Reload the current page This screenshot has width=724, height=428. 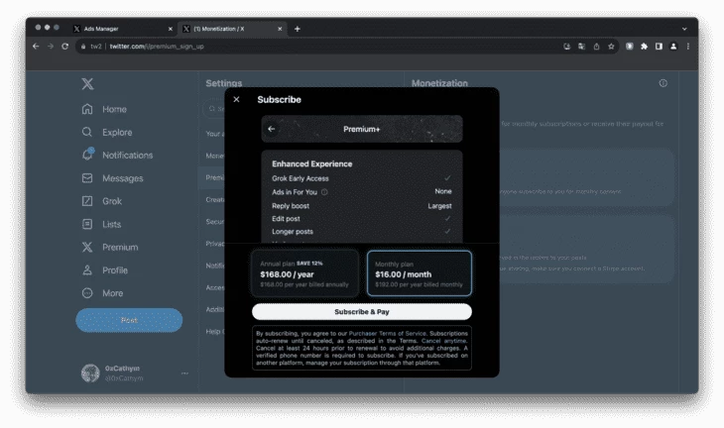pos(65,47)
